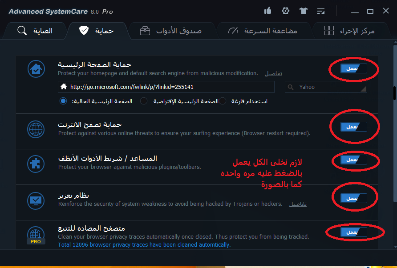
Task: Click heading نظام تعزيز
Action: [x=73, y=196]
